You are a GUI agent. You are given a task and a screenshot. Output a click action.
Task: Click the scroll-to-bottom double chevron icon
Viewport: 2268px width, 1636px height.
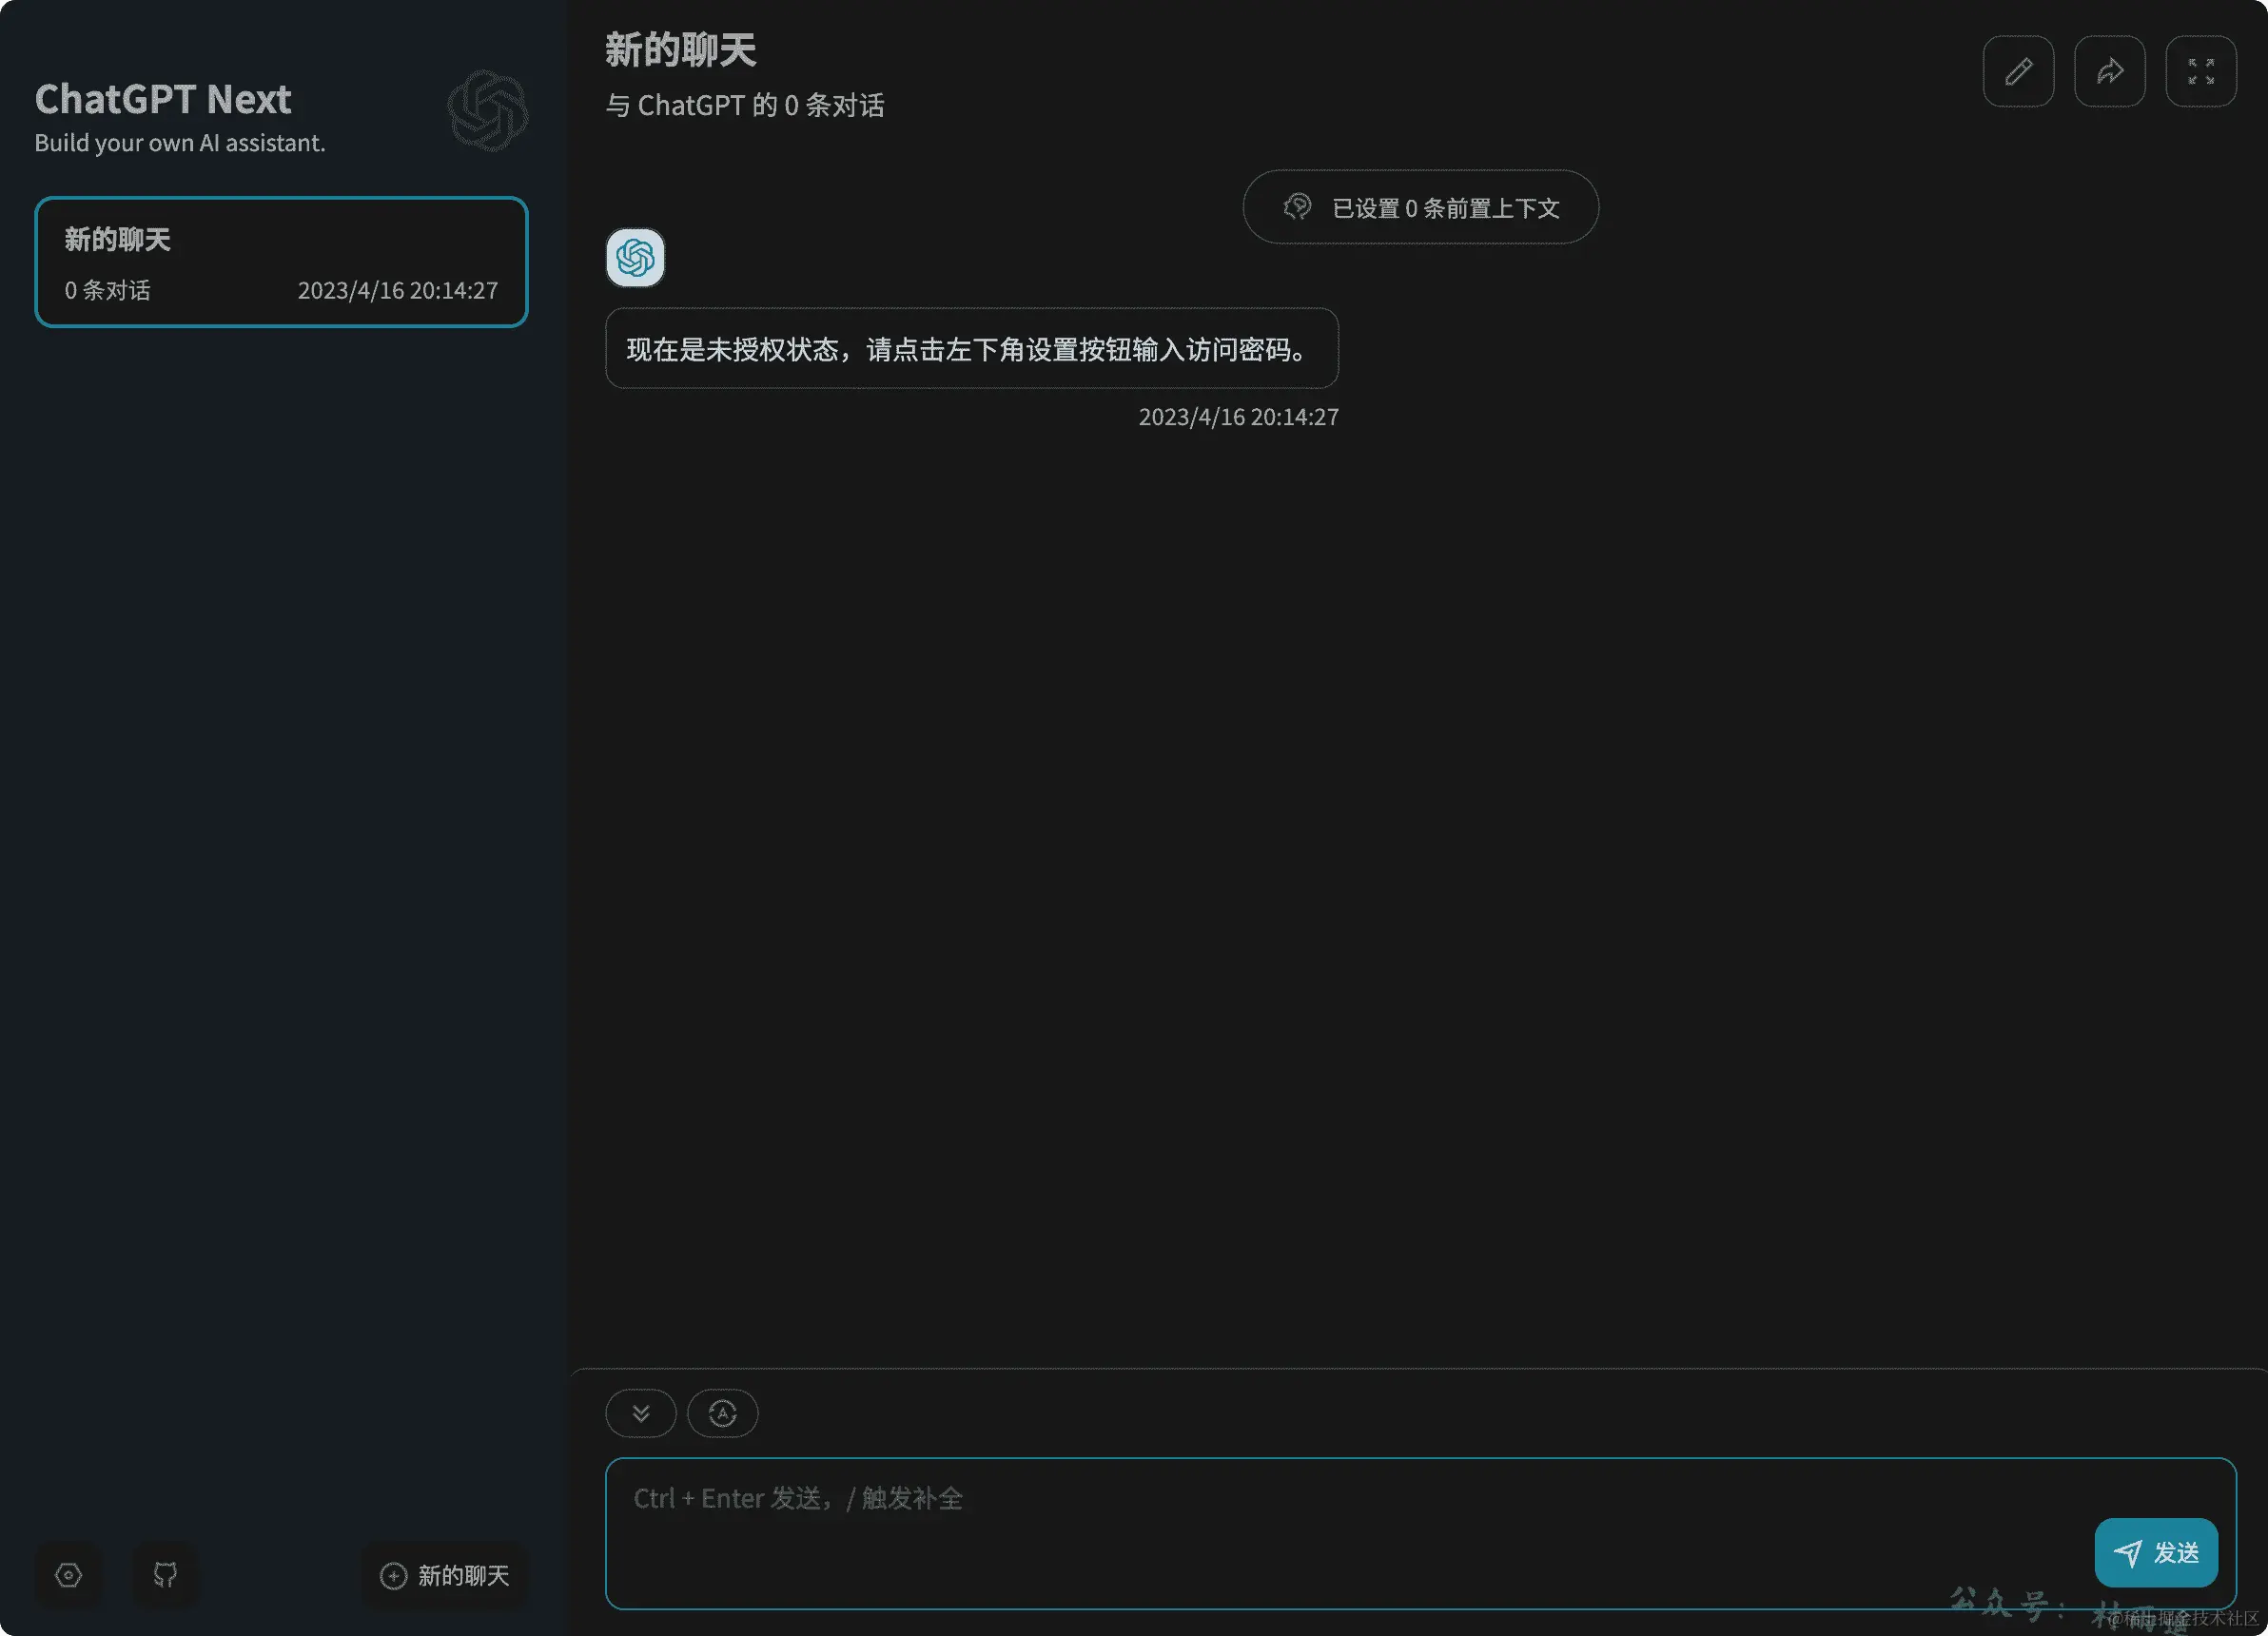click(641, 1413)
